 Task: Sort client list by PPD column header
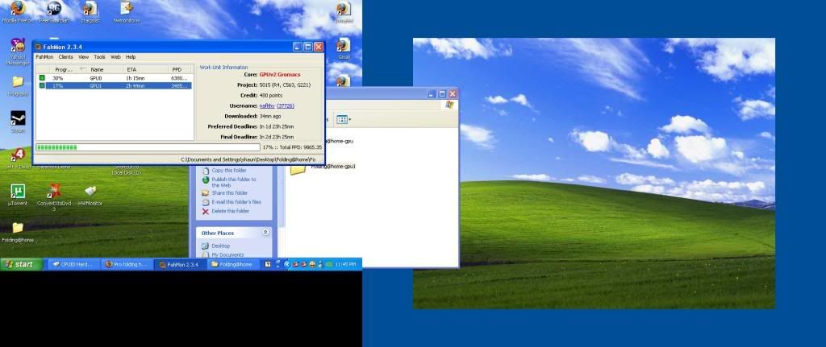coord(181,69)
